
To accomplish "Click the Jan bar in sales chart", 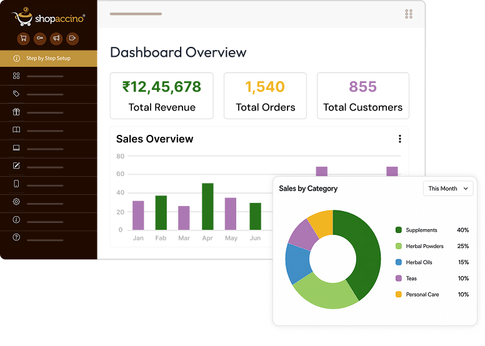I will 138,215.
